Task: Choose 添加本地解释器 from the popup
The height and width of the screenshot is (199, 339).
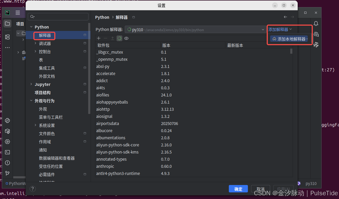Action: point(289,39)
